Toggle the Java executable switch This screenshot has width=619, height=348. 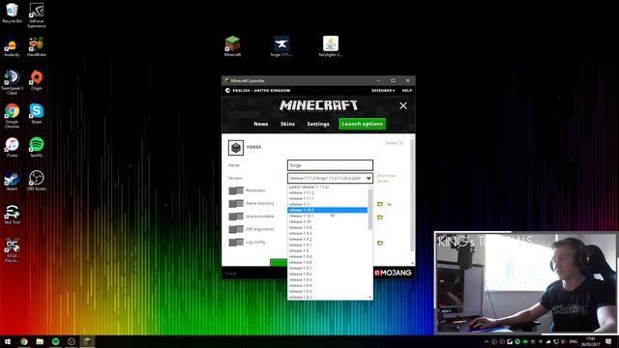coord(236,217)
